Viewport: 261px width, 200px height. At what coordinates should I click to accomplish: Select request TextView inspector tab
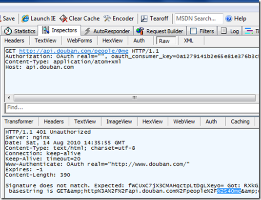pos(45,40)
